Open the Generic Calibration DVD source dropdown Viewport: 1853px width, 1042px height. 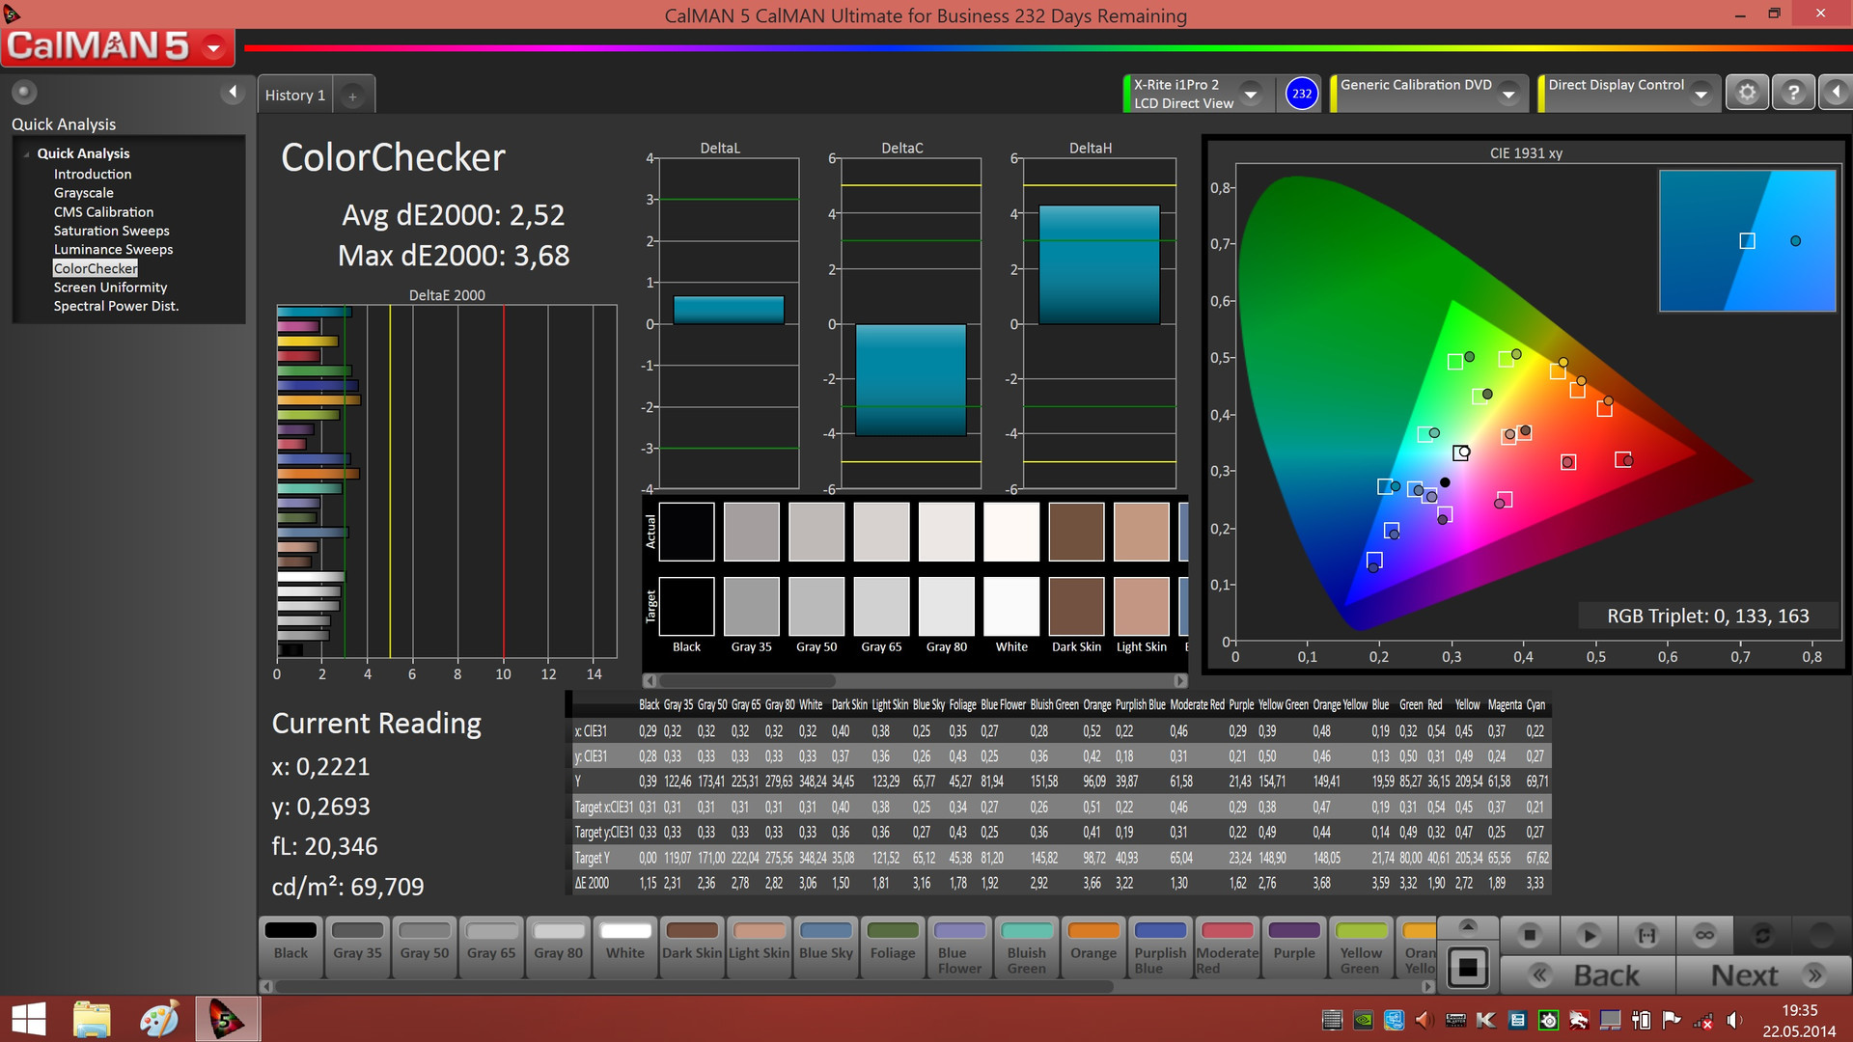[x=1509, y=94]
